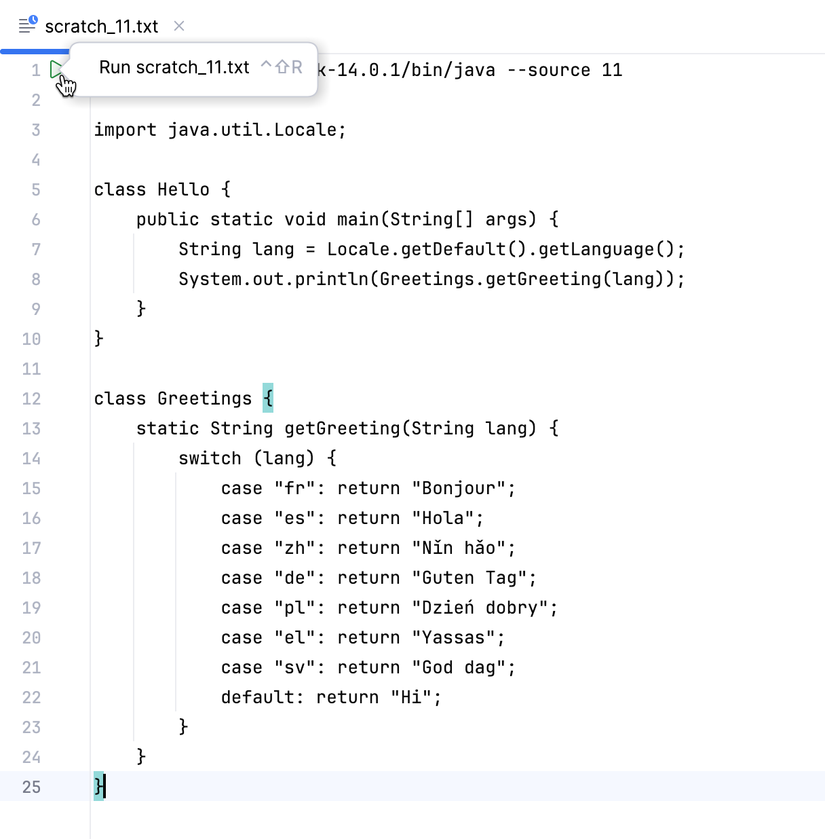
Task: Select line number 5 in the gutter
Action: pyautogui.click(x=35, y=190)
